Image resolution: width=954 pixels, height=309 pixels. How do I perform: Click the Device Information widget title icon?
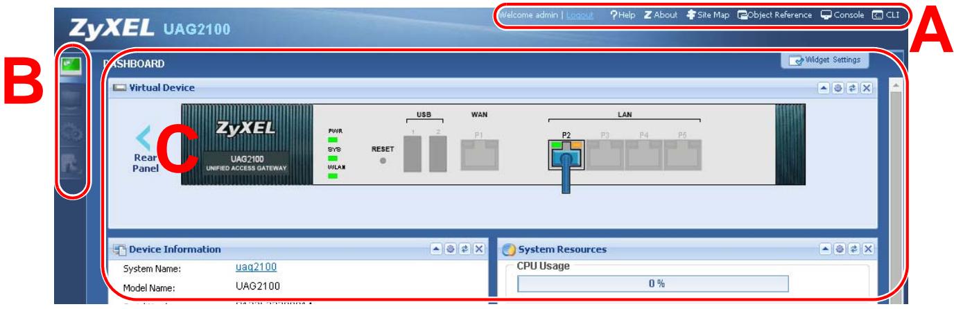[118, 249]
